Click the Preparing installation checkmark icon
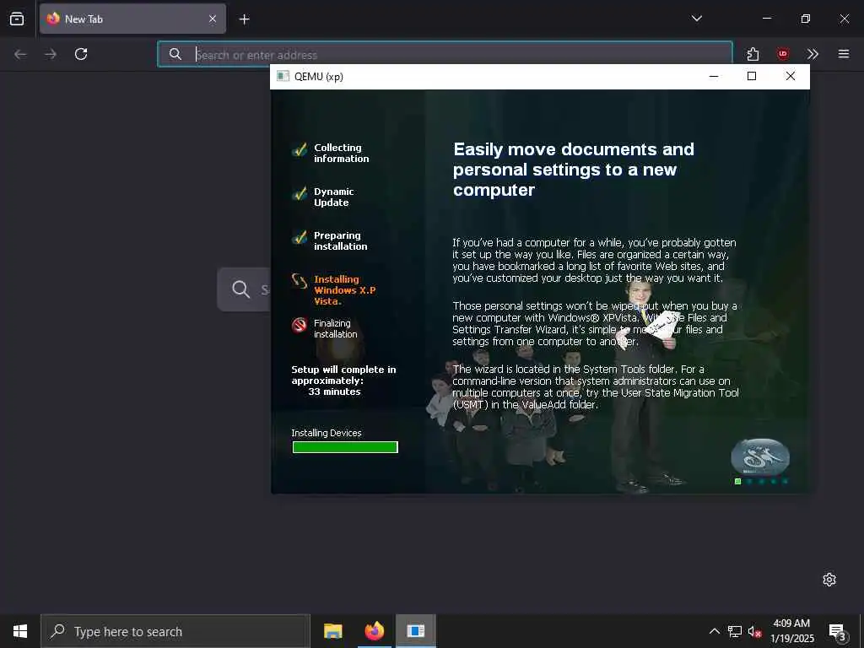The width and height of the screenshot is (864, 648). click(x=300, y=237)
